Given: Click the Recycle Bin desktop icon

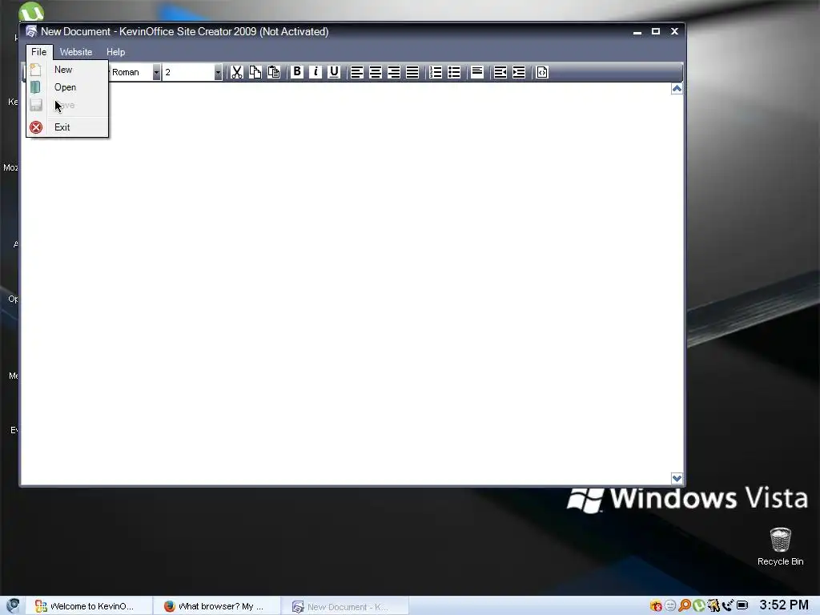Looking at the screenshot, I should click(x=780, y=546).
